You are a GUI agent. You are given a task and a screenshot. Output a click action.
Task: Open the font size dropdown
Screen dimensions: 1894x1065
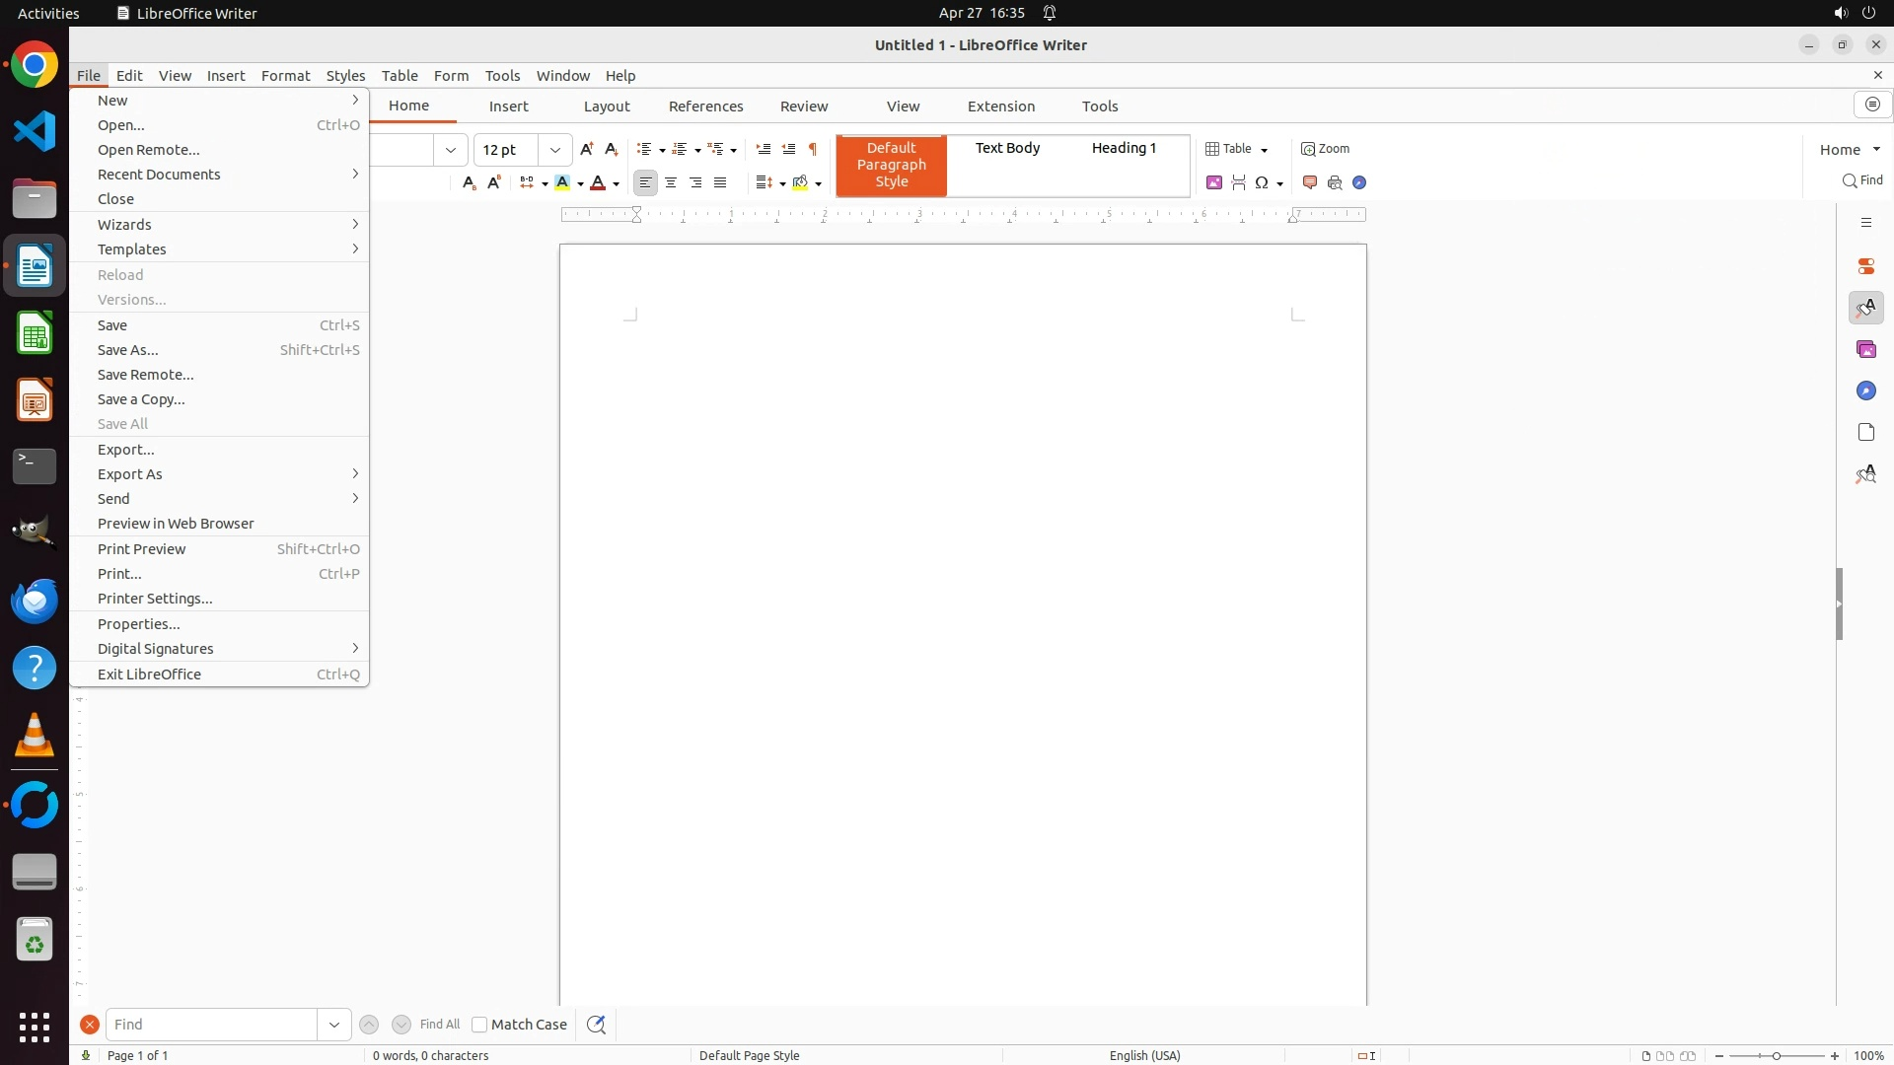tap(555, 150)
